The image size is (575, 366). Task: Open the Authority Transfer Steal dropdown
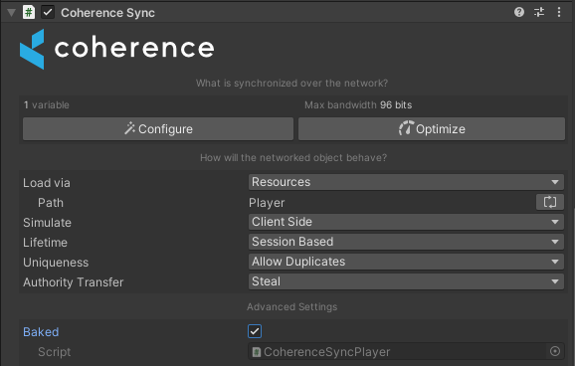[x=406, y=281]
